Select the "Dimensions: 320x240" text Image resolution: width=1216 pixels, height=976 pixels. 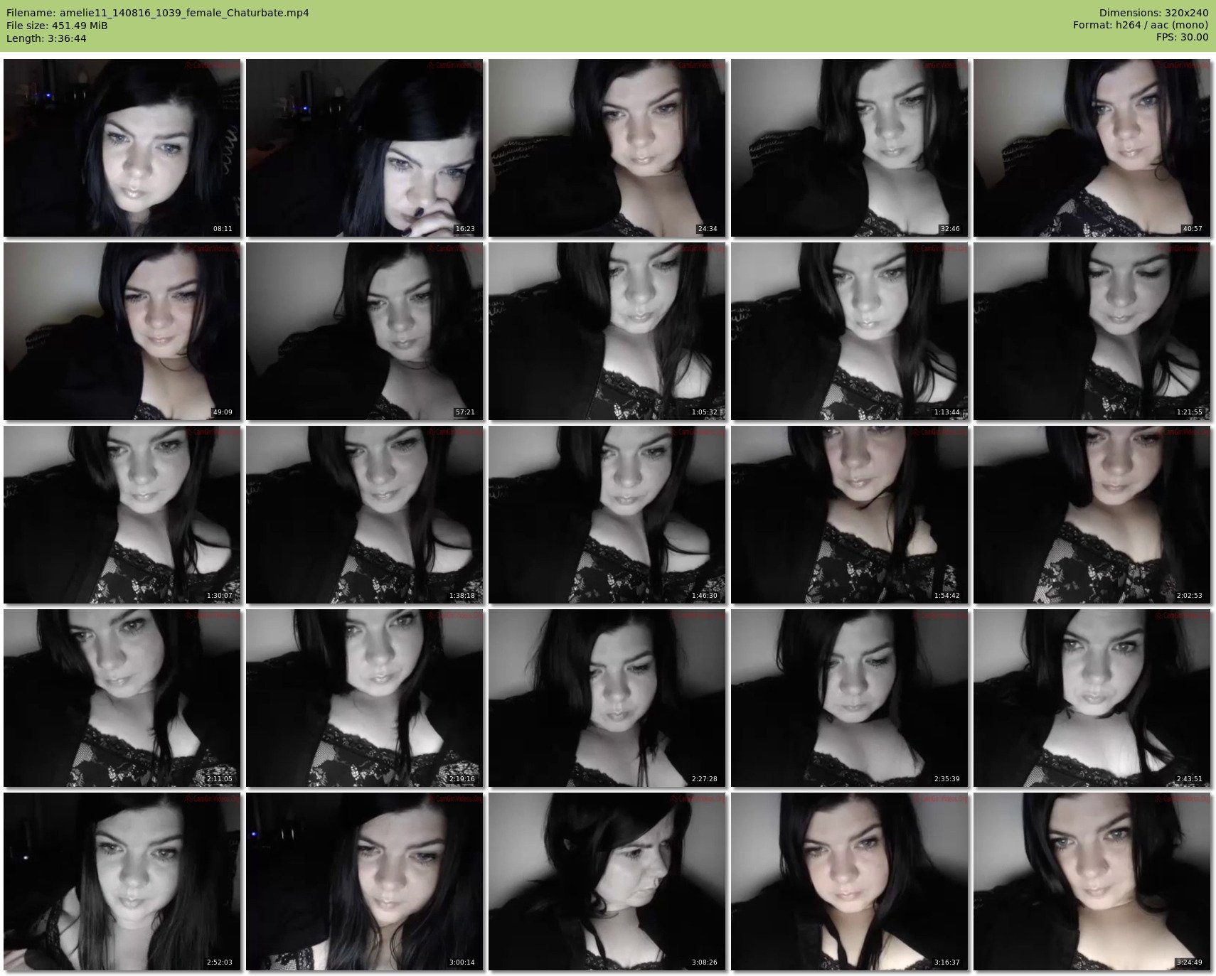pos(1153,13)
